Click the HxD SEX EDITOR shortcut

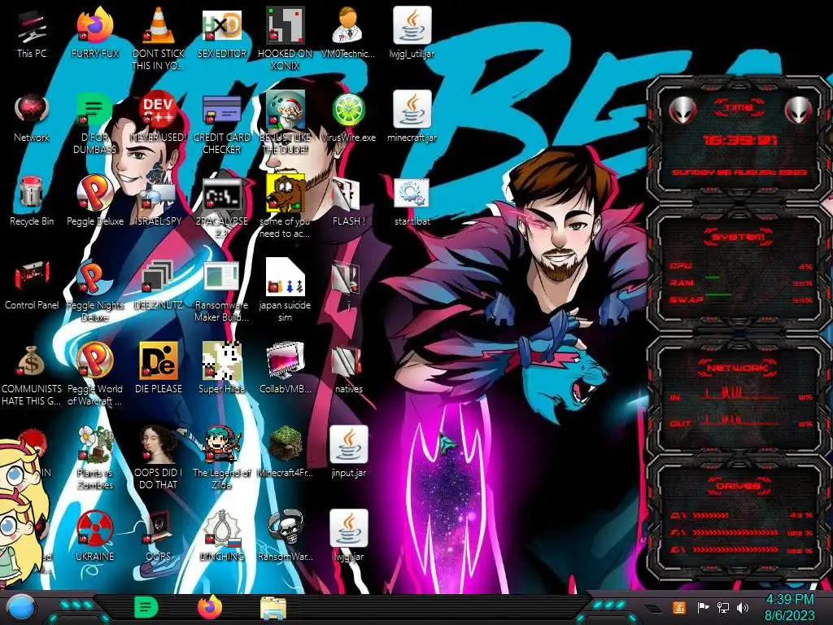[222, 33]
